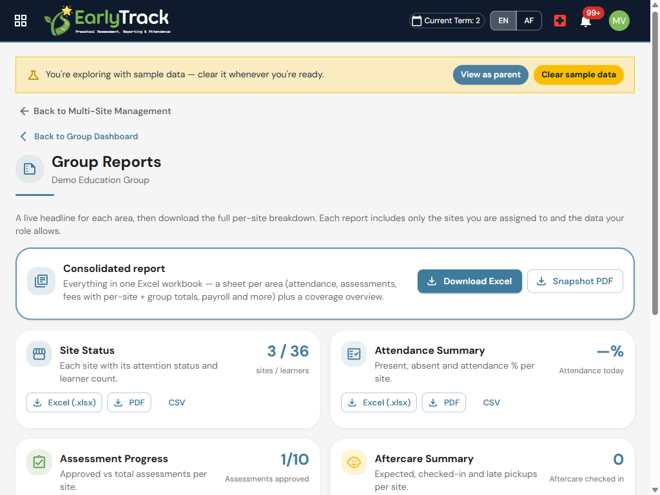Viewport: 660px width, 495px height.
Task: Click the 99+ notification badge
Action: (593, 13)
